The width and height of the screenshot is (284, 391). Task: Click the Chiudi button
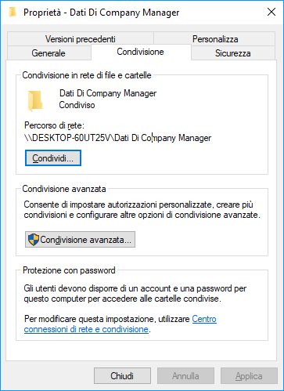(x=122, y=376)
